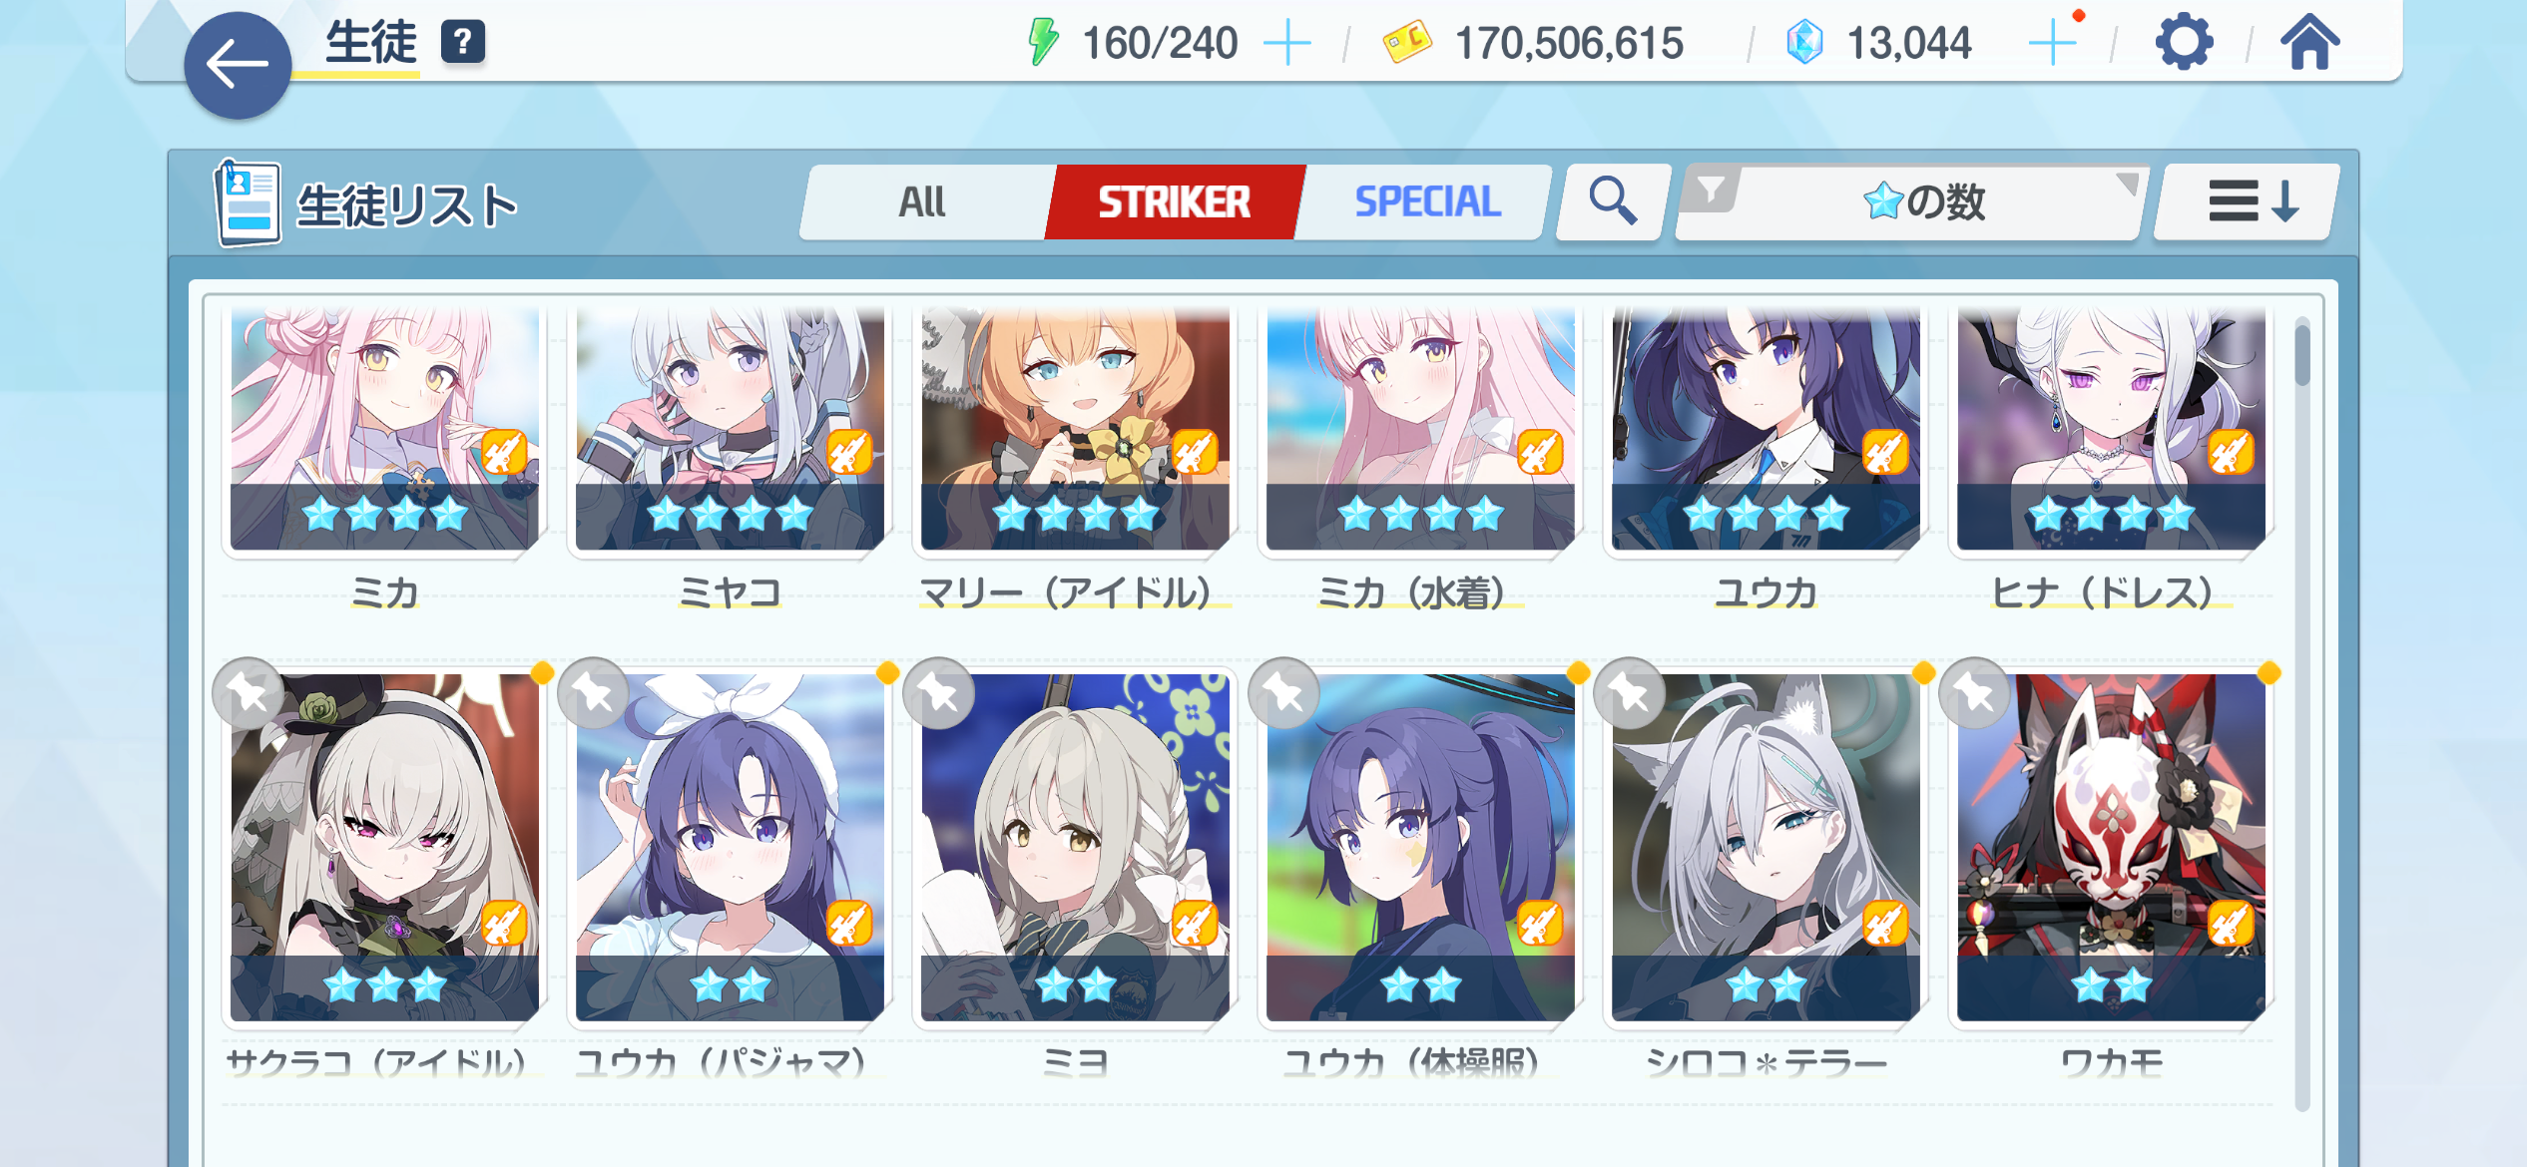Switch to the SPECIAL tab
The height and width of the screenshot is (1167, 2527).
pyautogui.click(x=1427, y=201)
